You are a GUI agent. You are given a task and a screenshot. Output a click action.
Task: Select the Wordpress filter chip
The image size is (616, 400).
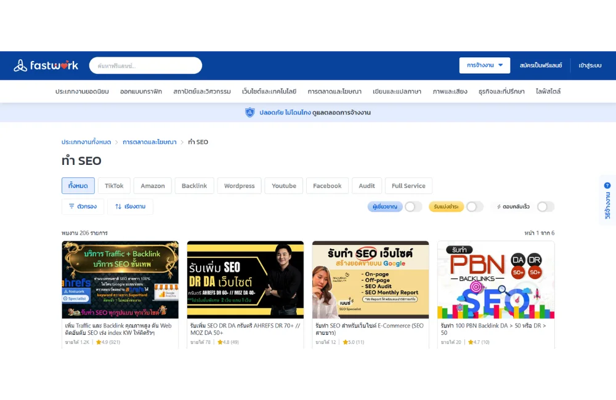point(239,186)
